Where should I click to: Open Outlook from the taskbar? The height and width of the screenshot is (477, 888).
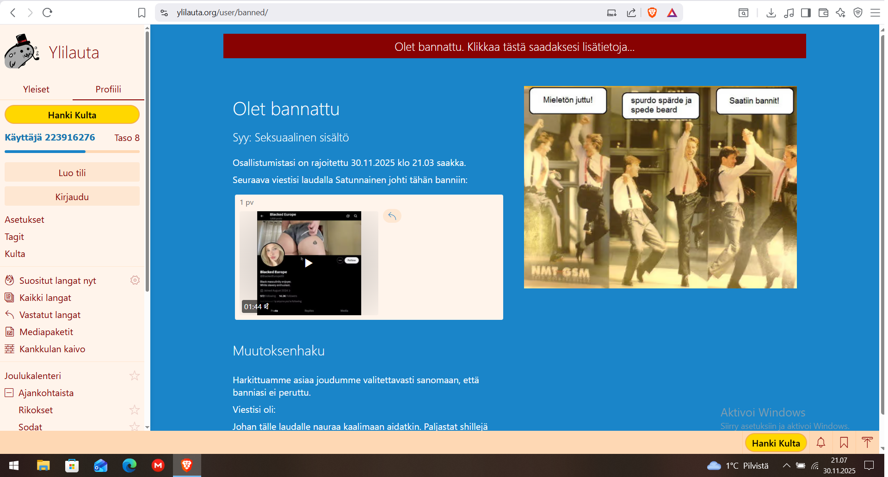tap(100, 465)
